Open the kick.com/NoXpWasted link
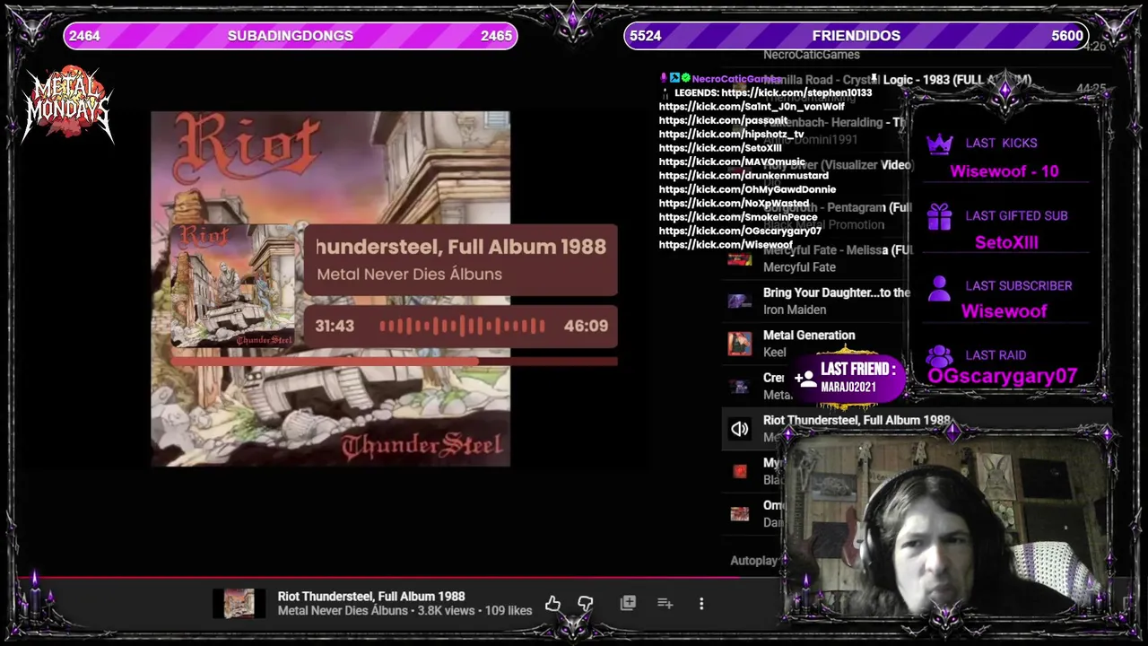1148x646 pixels. coord(734,204)
